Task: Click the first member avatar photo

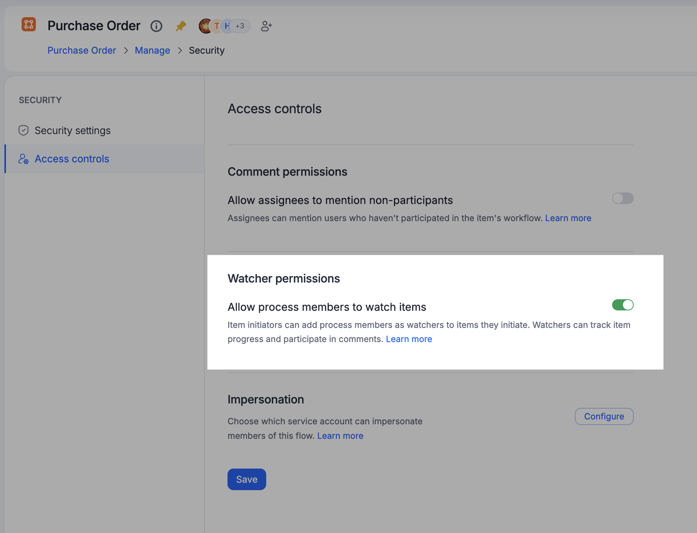Action: coord(205,26)
